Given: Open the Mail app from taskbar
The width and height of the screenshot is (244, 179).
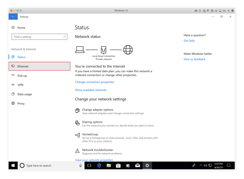Looking at the screenshot, I should [x=138, y=165].
